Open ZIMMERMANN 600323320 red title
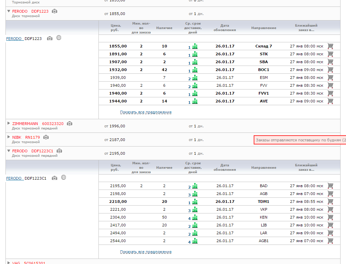Screen dimensions: 346x264 (38, 124)
